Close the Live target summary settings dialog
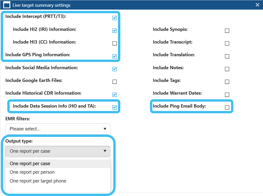This screenshot has width=263, height=196. coord(257,5)
